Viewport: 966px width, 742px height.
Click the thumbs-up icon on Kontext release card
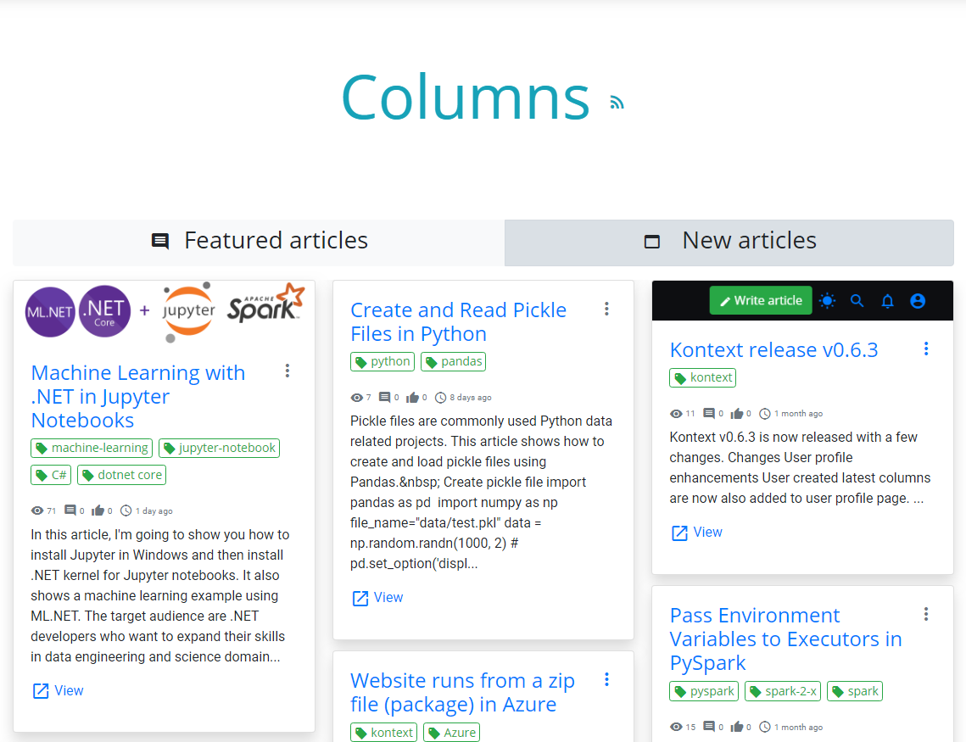(737, 413)
